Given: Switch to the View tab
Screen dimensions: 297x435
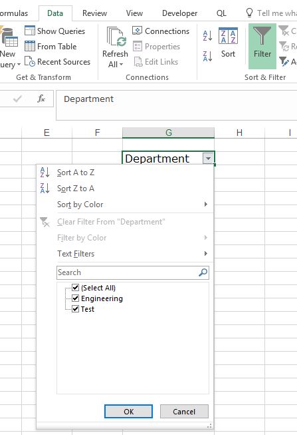Looking at the screenshot, I should tap(134, 13).
